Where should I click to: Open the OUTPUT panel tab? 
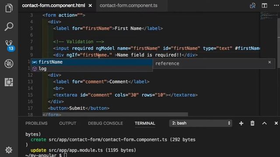[68, 123]
